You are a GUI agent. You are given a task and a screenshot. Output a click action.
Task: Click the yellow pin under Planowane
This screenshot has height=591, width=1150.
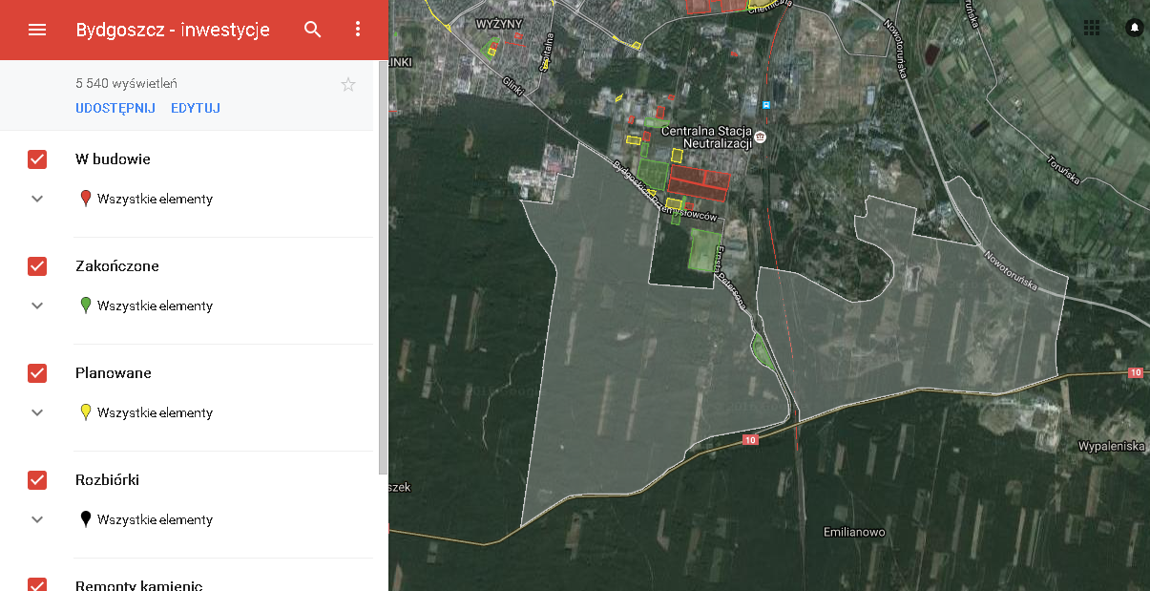86,412
